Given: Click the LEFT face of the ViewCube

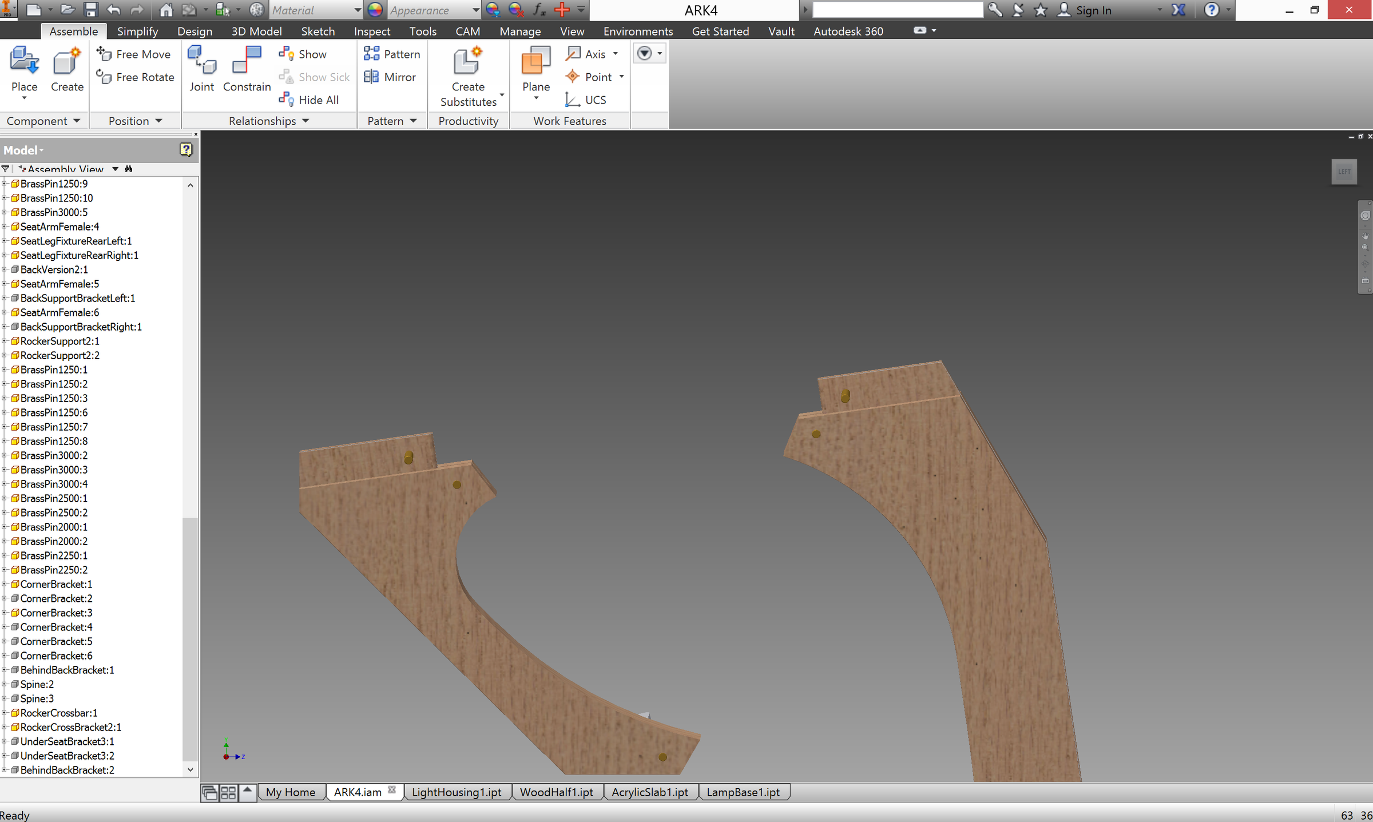Looking at the screenshot, I should point(1344,172).
